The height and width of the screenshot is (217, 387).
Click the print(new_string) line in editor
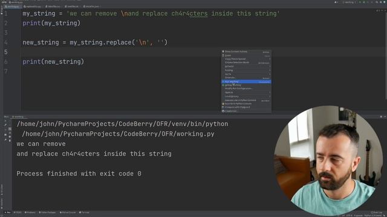pos(53,61)
